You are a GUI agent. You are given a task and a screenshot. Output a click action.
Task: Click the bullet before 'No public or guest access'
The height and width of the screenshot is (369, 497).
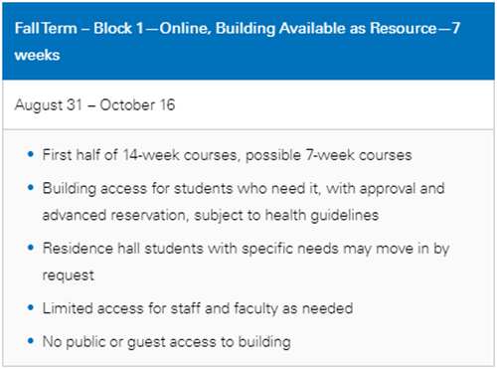(31, 341)
